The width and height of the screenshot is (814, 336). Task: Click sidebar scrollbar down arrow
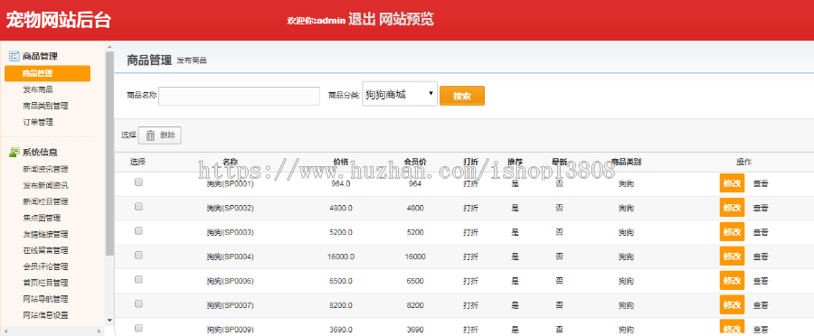point(109,321)
